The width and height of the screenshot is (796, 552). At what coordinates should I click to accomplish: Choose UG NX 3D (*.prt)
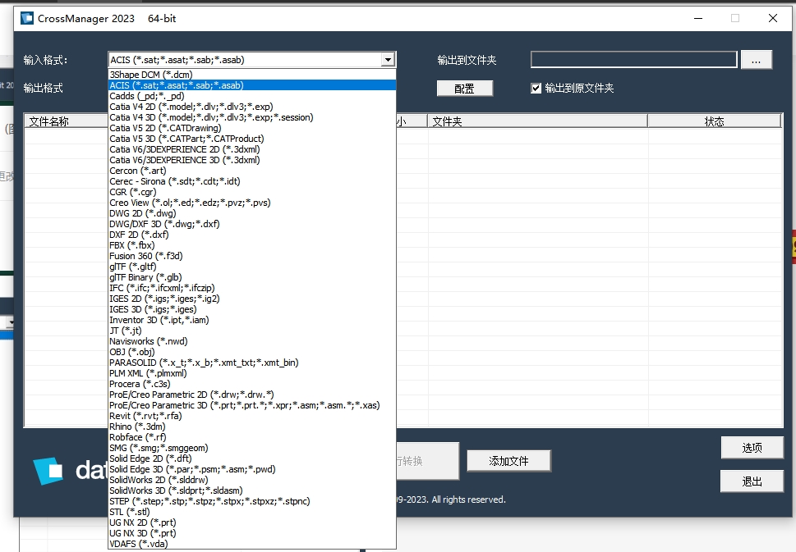pos(252,532)
